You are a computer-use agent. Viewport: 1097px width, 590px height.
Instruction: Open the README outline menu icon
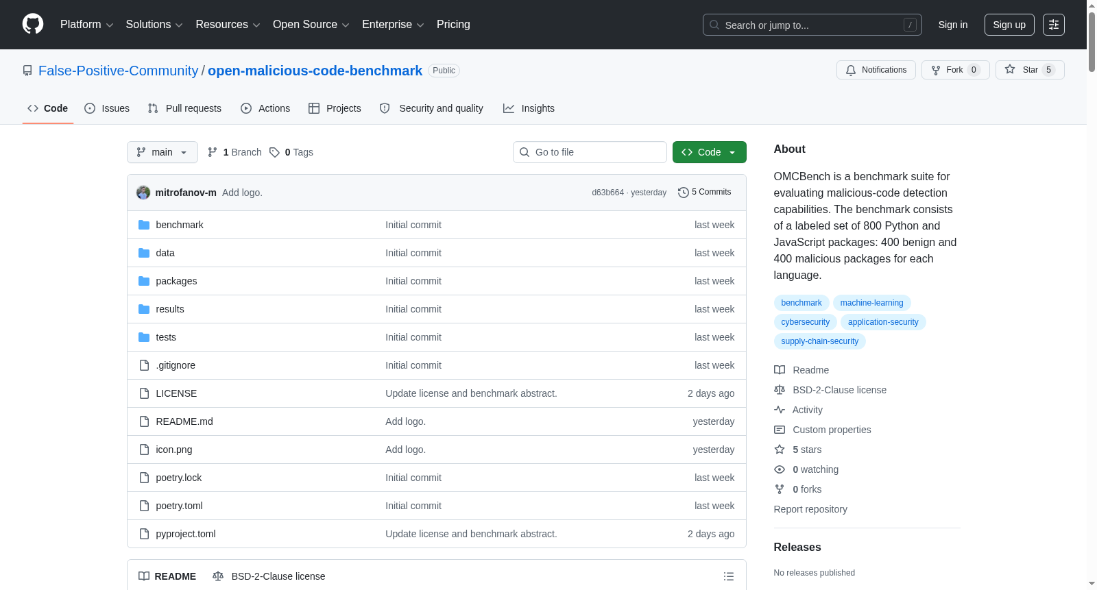click(729, 576)
